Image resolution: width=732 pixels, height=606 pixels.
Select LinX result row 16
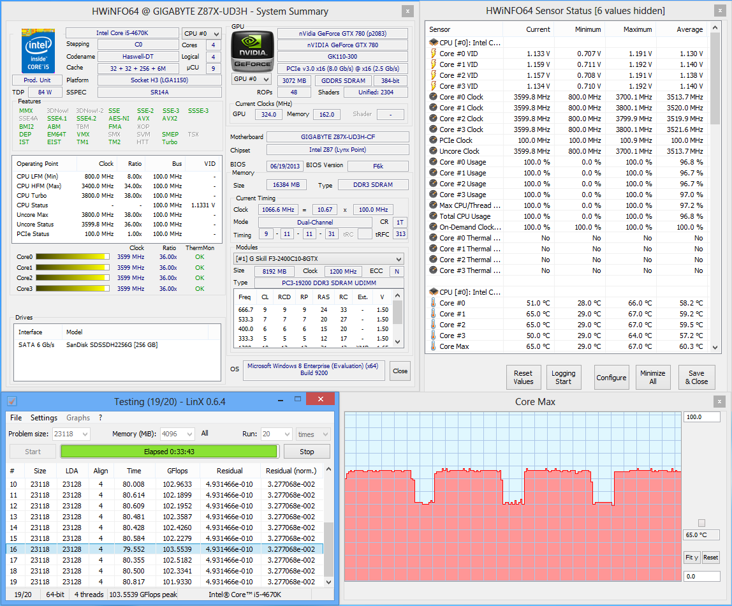coord(165,549)
